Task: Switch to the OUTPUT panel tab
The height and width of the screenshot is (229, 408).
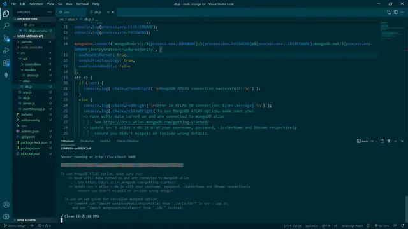Action: tap(105, 141)
